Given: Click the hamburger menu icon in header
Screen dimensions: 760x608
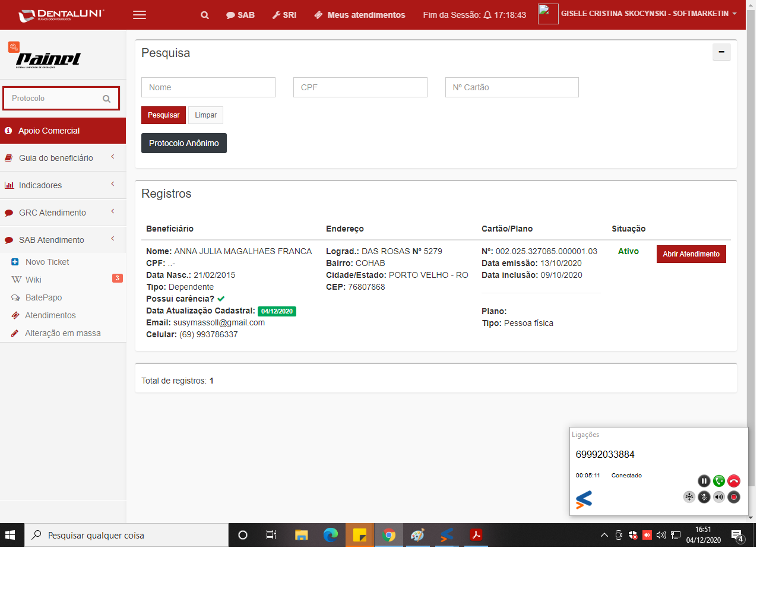Looking at the screenshot, I should click(x=140, y=15).
